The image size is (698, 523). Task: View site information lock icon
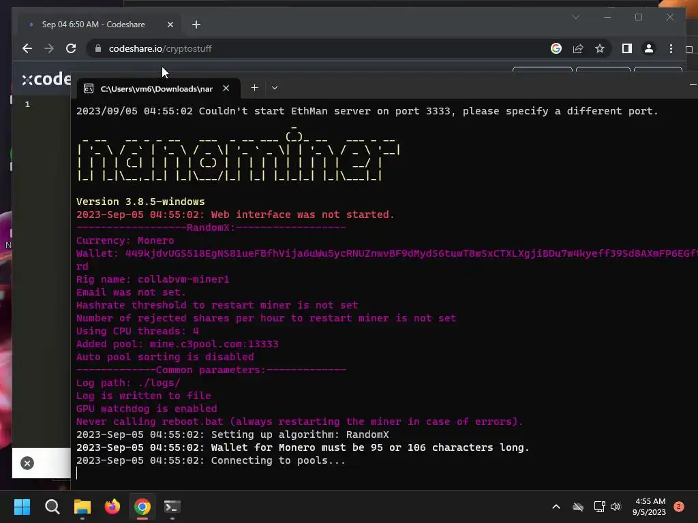(98, 48)
